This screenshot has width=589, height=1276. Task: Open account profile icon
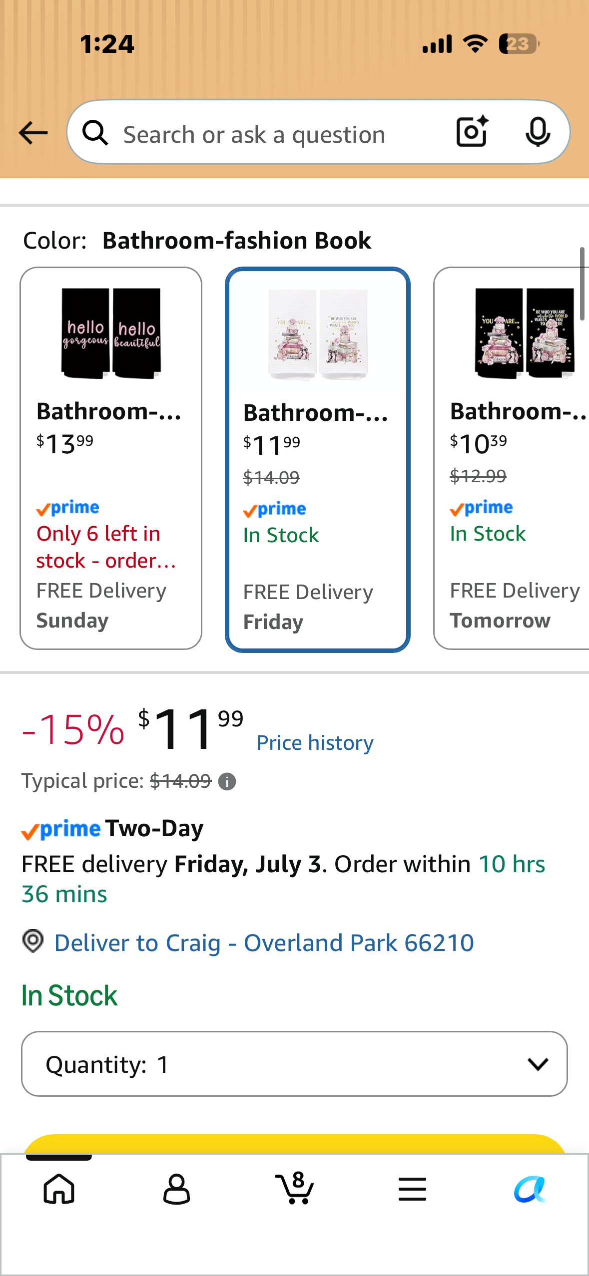coord(176,1189)
